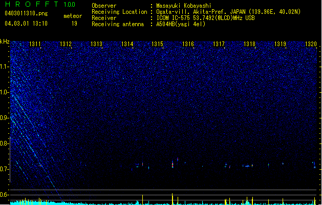Click the 0.6 kHz axis label
The image size is (322, 205).
[x=5, y=195]
